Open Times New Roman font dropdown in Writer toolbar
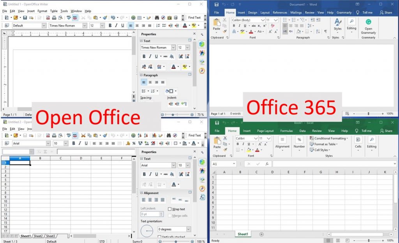399x243 pixels. (x=85, y=25)
